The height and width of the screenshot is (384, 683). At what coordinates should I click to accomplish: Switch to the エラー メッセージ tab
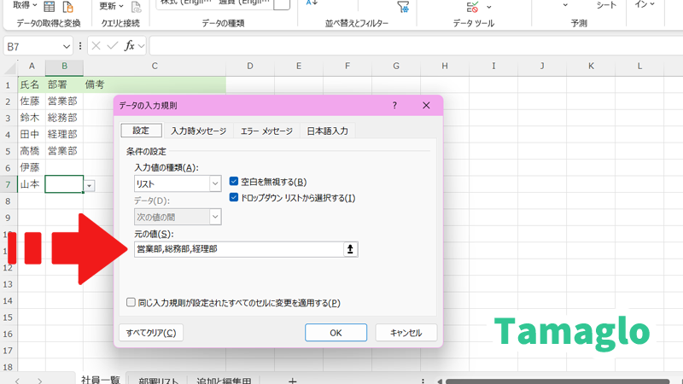[266, 131]
